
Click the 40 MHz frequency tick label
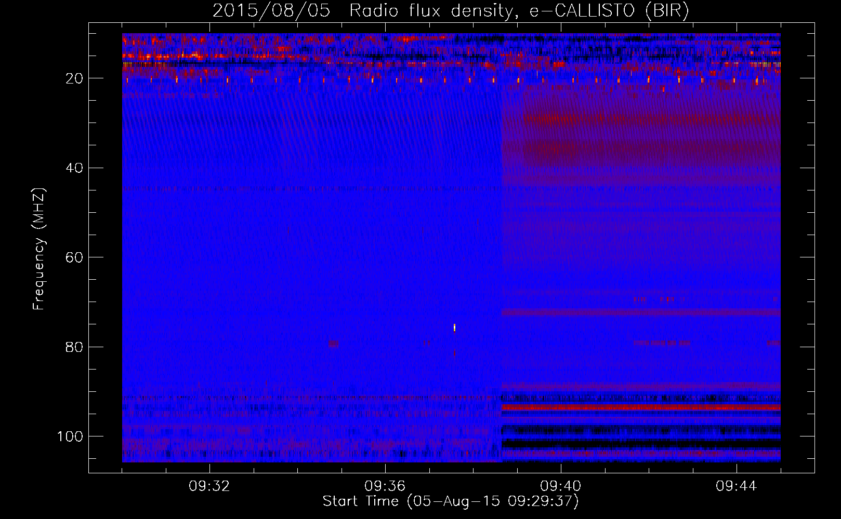pos(75,168)
